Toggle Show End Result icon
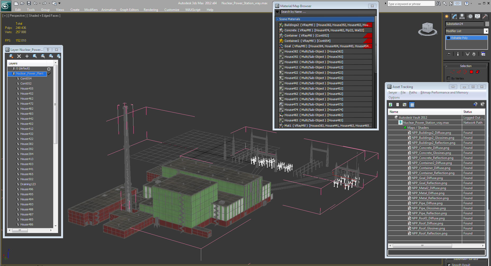Image resolution: width=491 pixels, height=266 pixels. coord(458,54)
